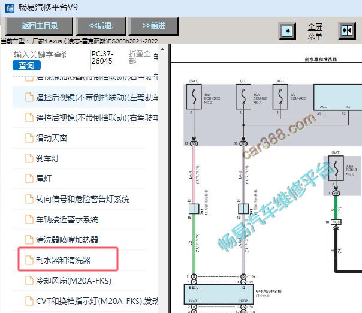Viewport: 362px width, 313px height.
Task: Click document icon beside 刹车灯
Action: tap(29, 158)
